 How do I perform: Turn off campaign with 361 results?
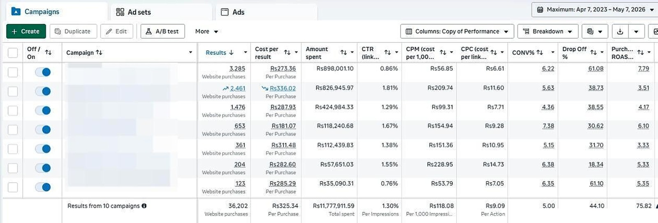43,149
